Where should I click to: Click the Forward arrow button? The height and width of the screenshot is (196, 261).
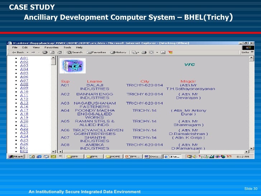pos(33,52)
